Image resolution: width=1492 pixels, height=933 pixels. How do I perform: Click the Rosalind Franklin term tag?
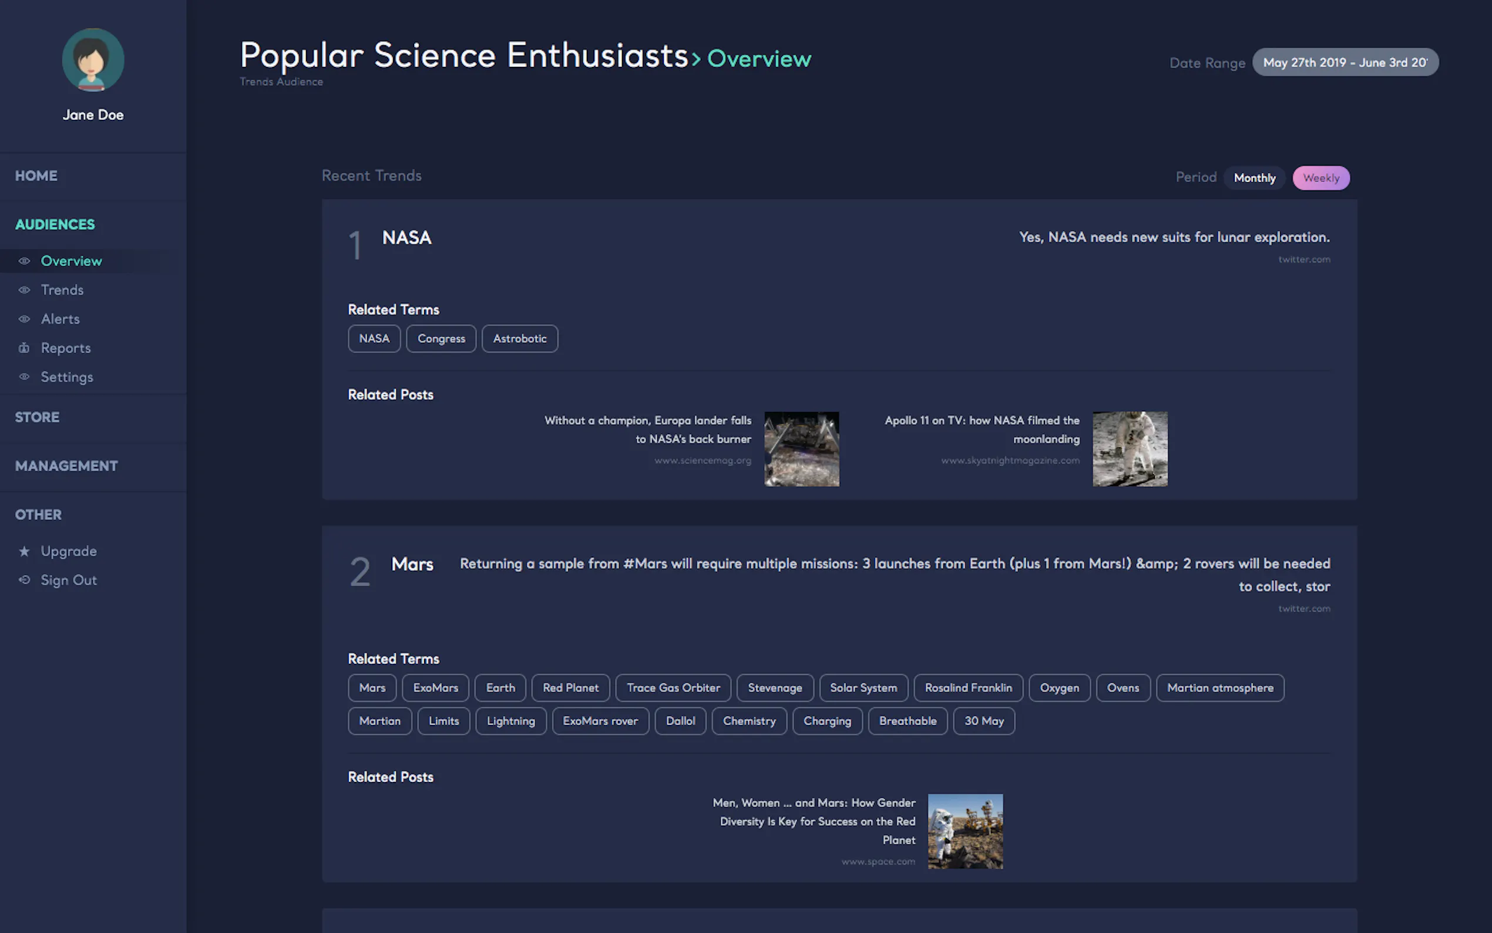(967, 688)
